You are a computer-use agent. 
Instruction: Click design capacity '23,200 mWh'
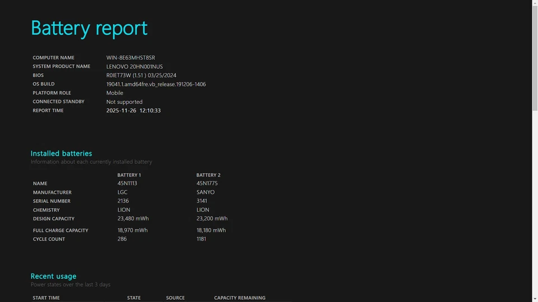tap(212, 219)
